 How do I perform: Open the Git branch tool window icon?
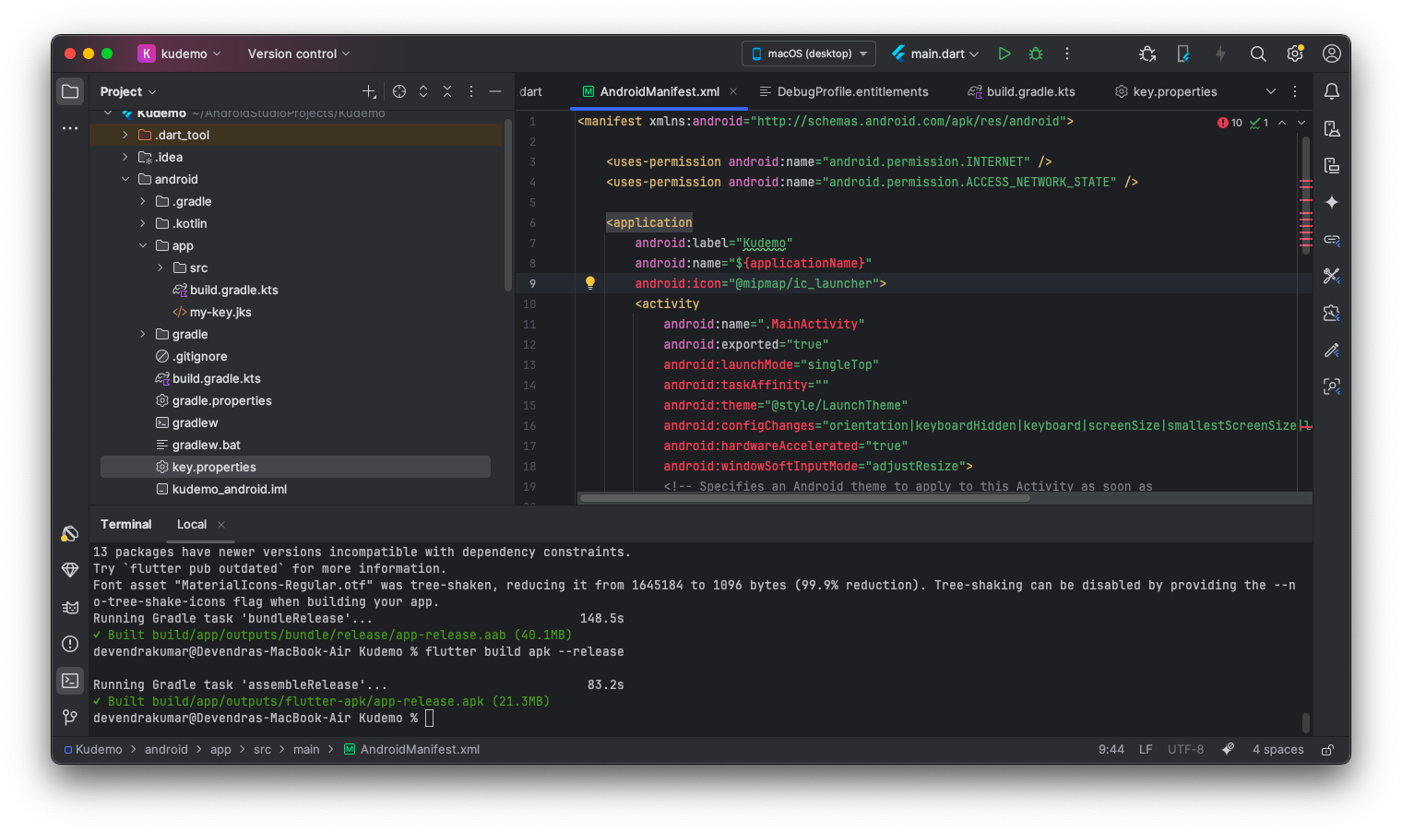point(70,718)
